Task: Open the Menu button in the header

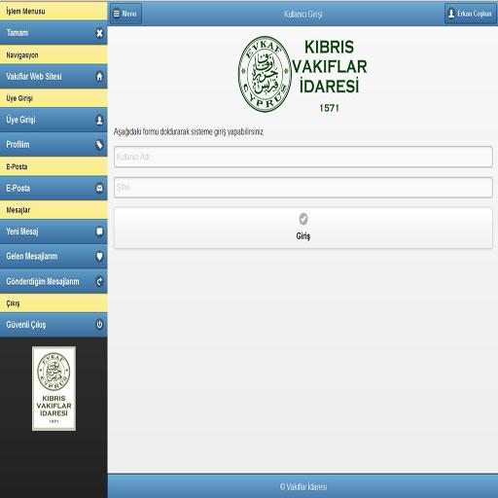Action: [125, 14]
